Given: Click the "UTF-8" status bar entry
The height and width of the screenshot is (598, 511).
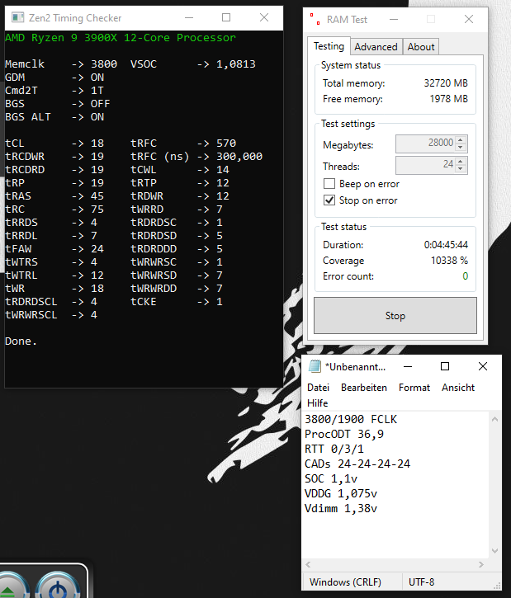Looking at the screenshot, I should [x=421, y=582].
